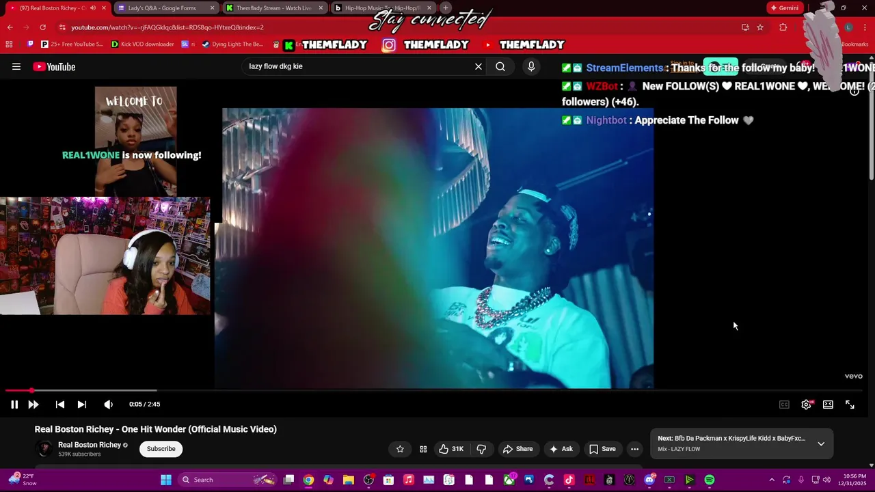Open the weather widget showing 22°F
This screenshot has height=492, width=875.
pyautogui.click(x=22, y=480)
